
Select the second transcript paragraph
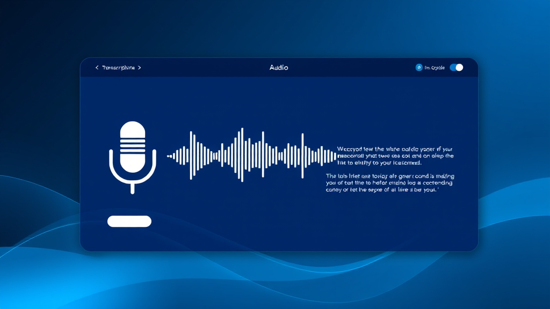[390, 182]
